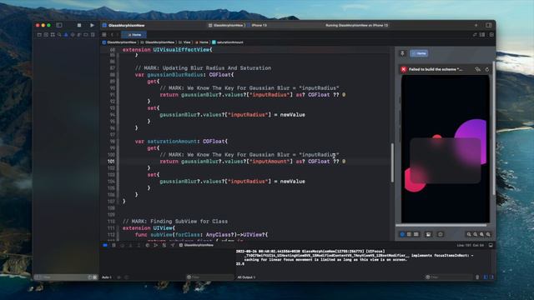Viewport: 534px width, 300px height.
Task: Simulate location arrow in debug bar
Action: point(173,245)
